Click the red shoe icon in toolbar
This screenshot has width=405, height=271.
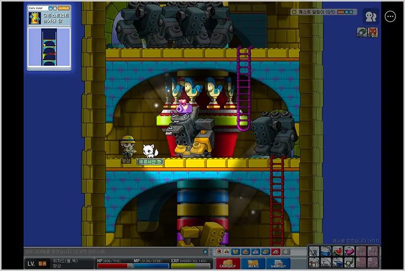tap(275, 252)
